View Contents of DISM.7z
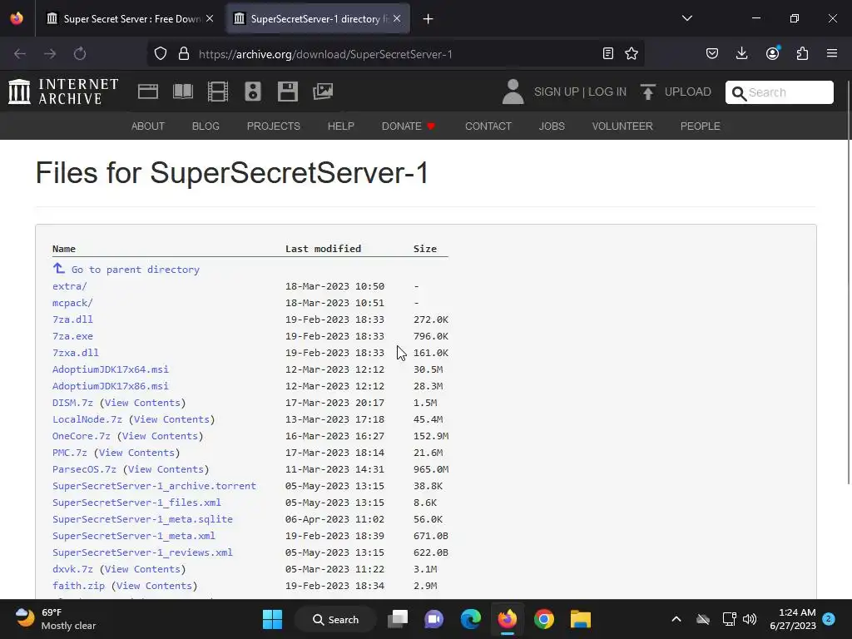The width and height of the screenshot is (852, 639). [142, 403]
